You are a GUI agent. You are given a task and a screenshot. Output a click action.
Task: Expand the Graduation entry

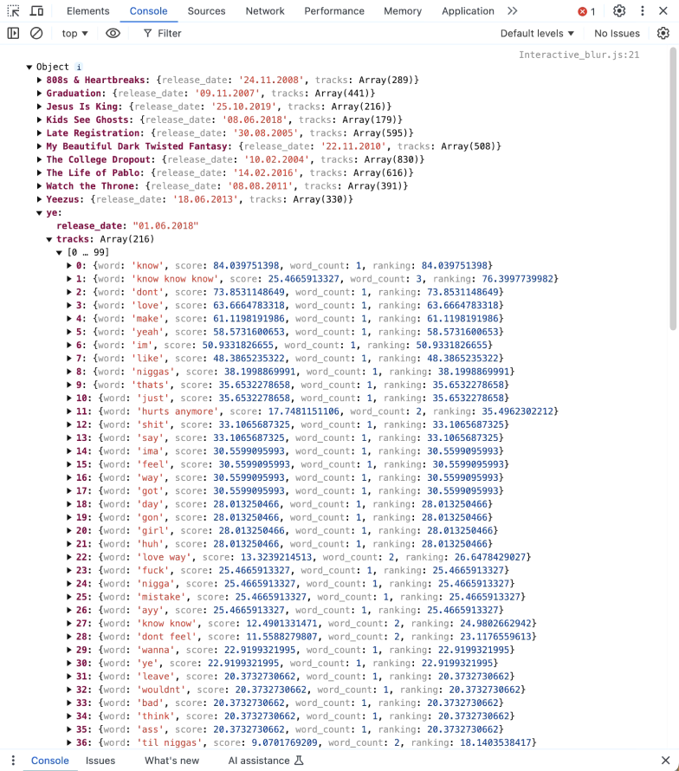click(x=39, y=93)
